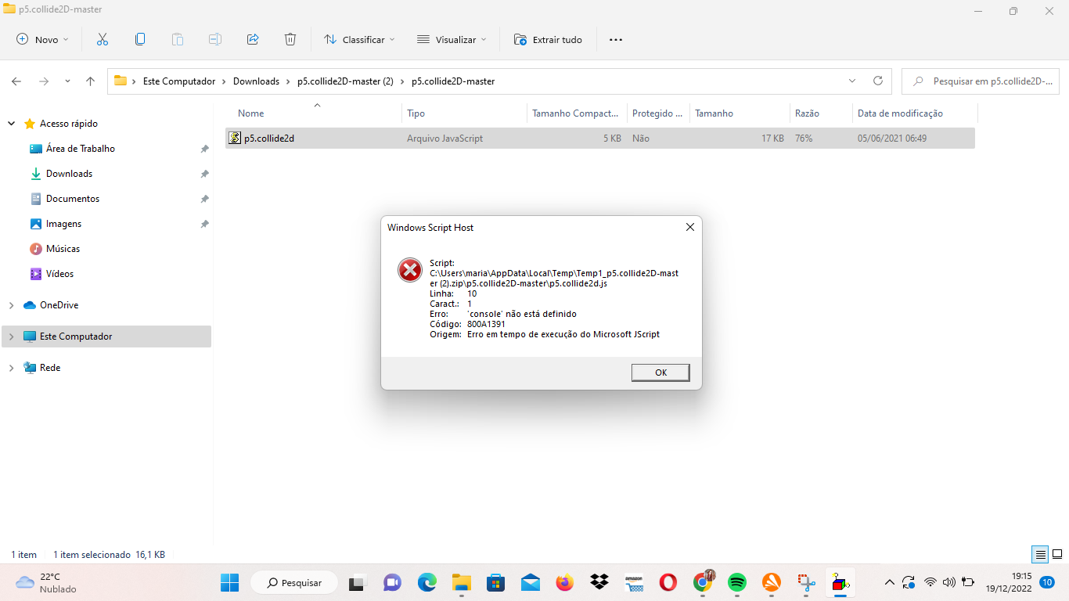Viewport: 1069px width, 601px height.
Task: Click the 05/06/2021 06:49 date cell
Action: [x=892, y=139]
